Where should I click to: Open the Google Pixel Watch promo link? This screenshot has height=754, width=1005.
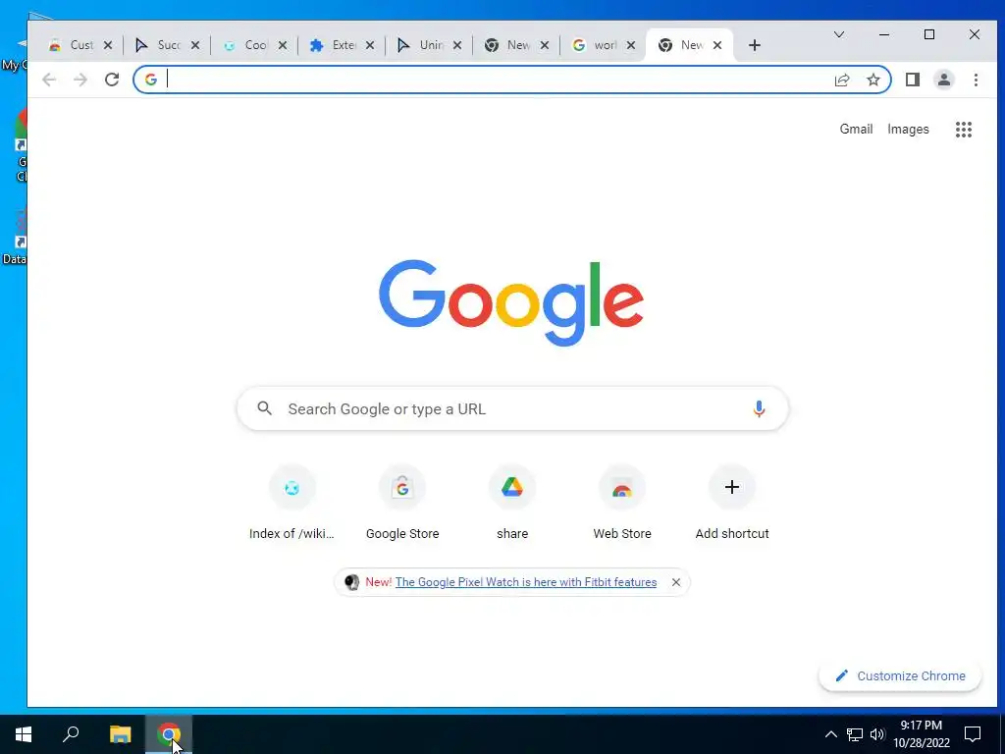point(526,582)
